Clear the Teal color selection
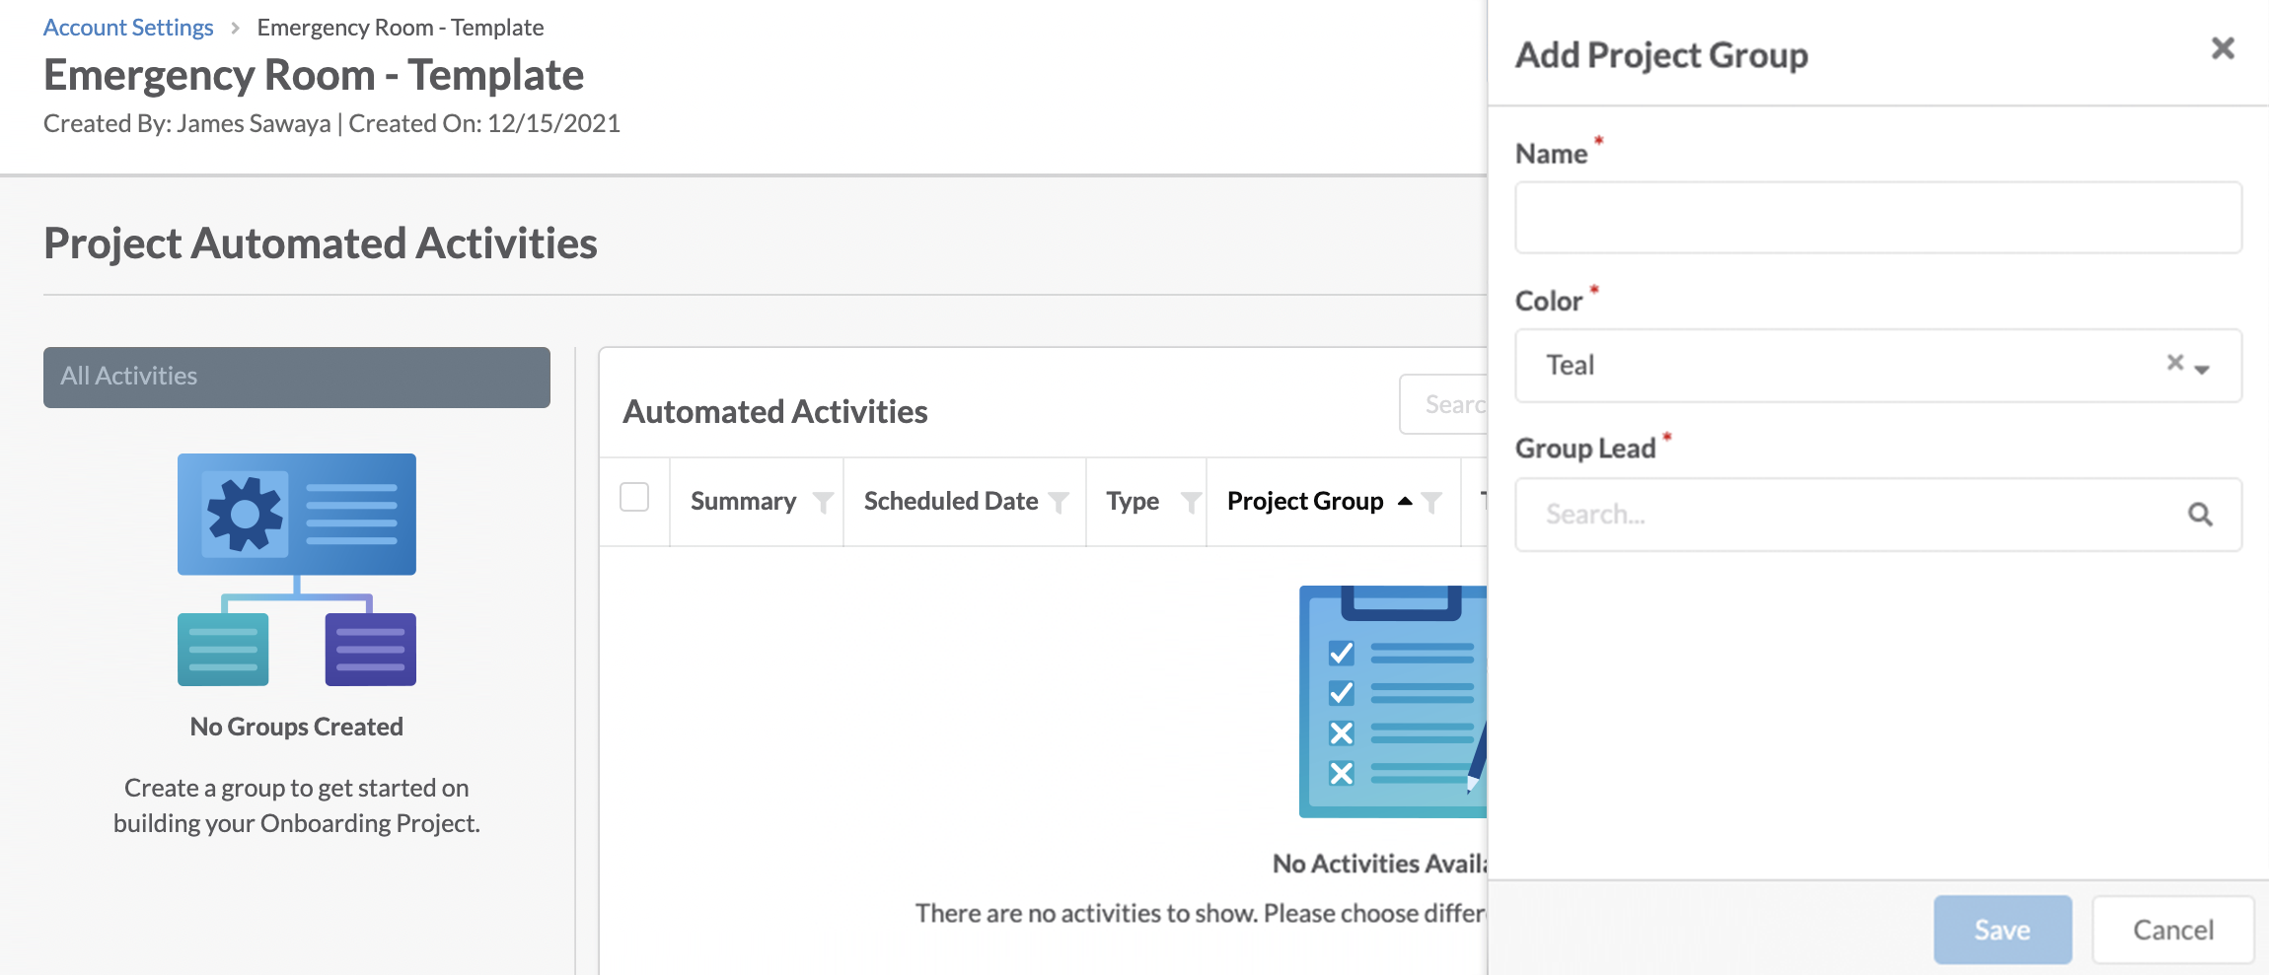This screenshot has width=2269, height=975. click(x=2174, y=363)
